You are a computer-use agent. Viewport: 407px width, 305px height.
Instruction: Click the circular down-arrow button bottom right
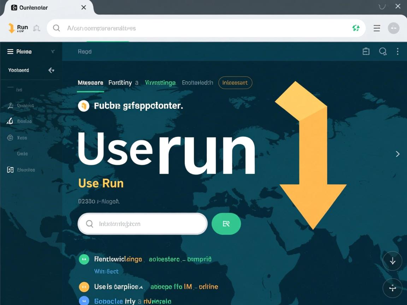pyautogui.click(x=393, y=261)
